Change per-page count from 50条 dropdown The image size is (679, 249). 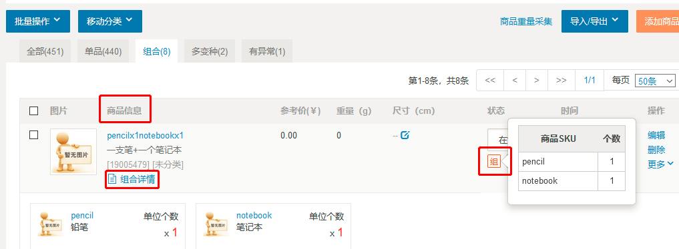tap(655, 81)
